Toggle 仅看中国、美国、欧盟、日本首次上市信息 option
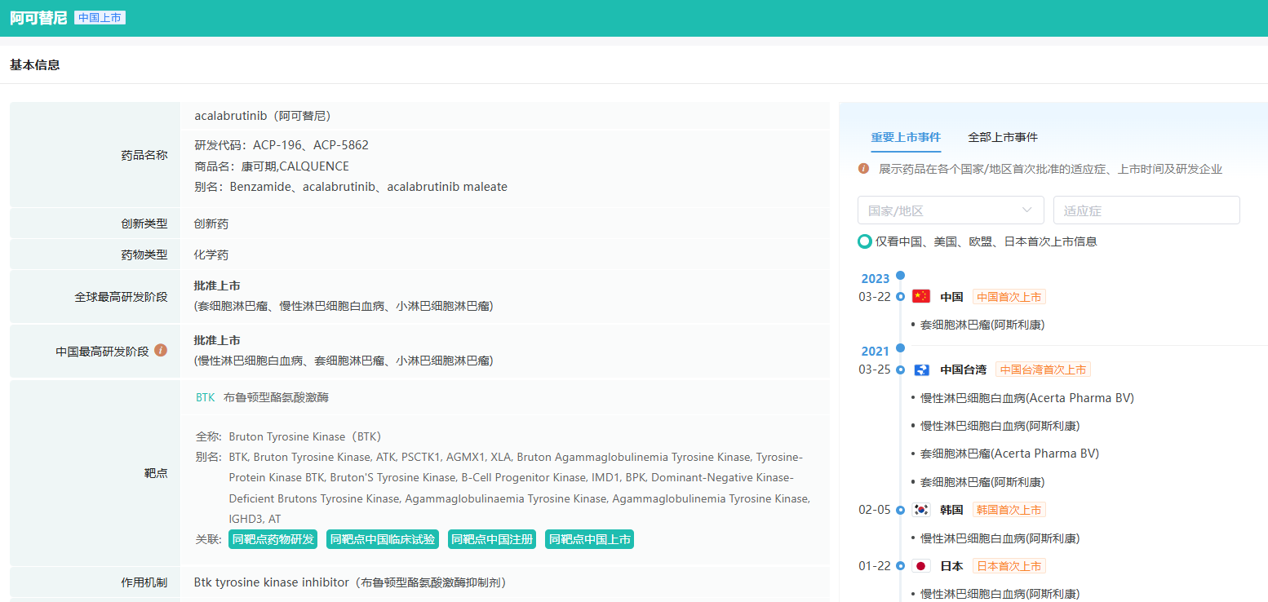 tap(865, 241)
